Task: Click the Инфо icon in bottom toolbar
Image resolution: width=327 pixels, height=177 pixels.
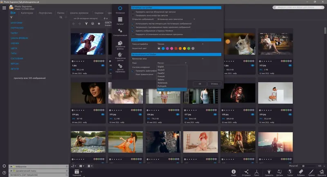Action: pos(234,172)
